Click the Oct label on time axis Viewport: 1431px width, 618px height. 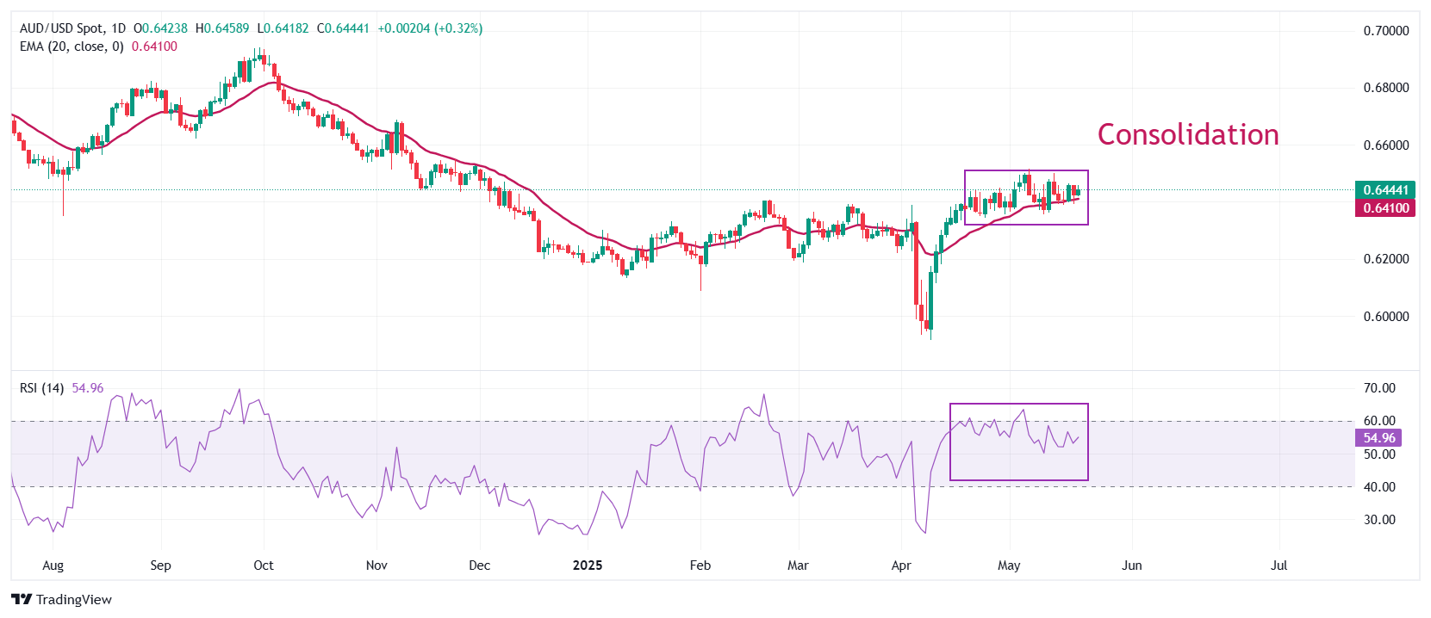264,565
